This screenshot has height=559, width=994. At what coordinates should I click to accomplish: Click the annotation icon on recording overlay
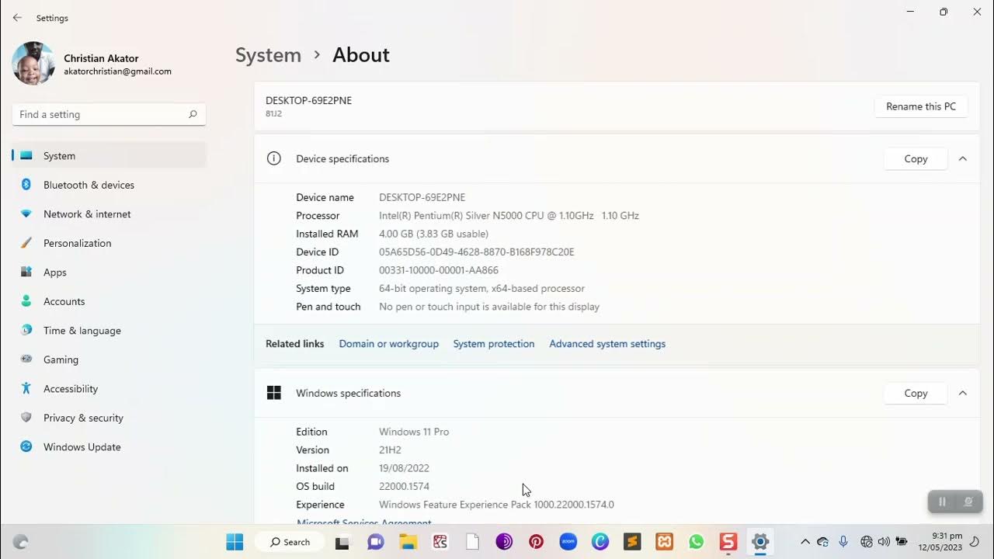(x=968, y=502)
